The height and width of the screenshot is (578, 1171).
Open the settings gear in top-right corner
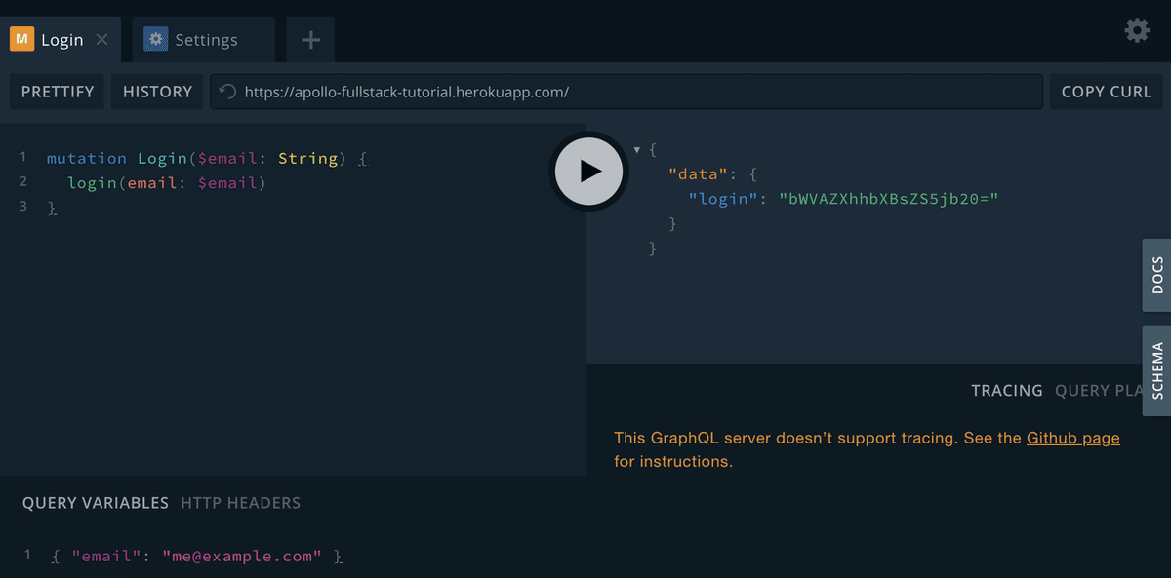pos(1137,31)
